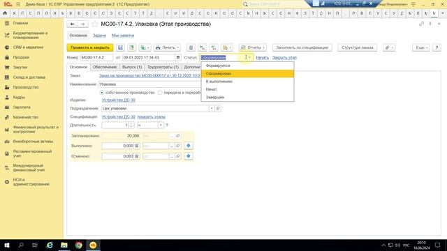Expand the Отчеты dropdown button
This screenshot has height=251, width=447.
click(253, 47)
